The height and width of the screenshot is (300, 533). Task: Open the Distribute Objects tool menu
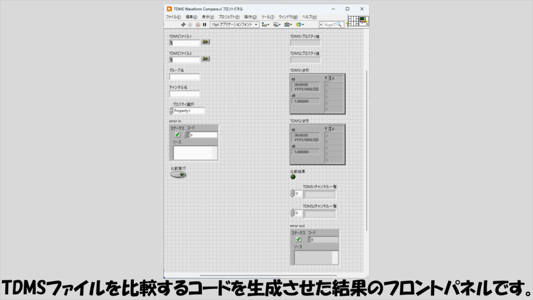(277, 25)
